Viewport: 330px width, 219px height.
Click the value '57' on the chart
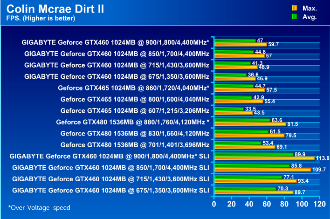tap(269, 56)
